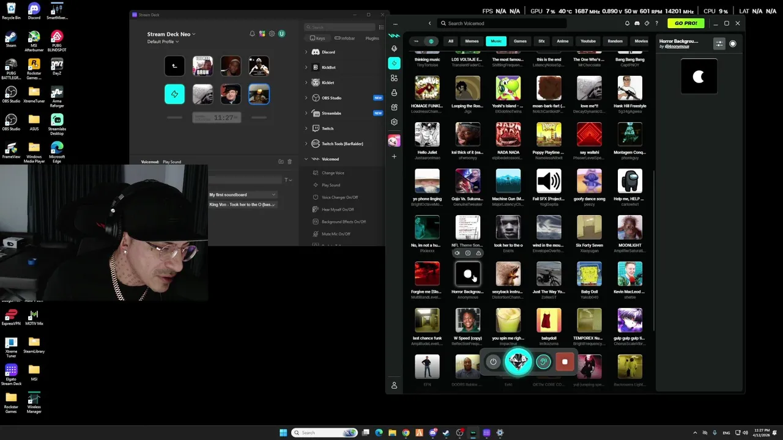Toggle list view in Stream Deck actions
Image resolution: width=783 pixels, height=440 pixels.
pyautogui.click(x=381, y=27)
